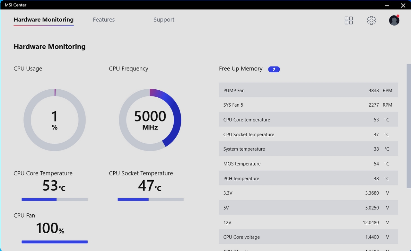
Task: Click the CPU Socket Temperature progress bar
Action: [x=151, y=200]
